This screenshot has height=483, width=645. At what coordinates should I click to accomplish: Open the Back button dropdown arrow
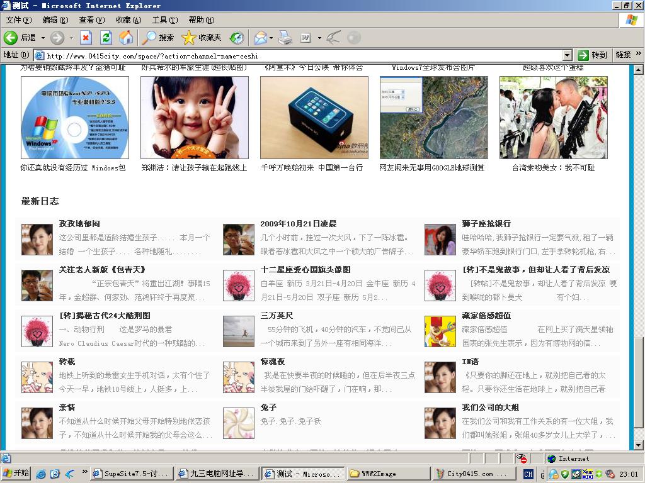43,38
